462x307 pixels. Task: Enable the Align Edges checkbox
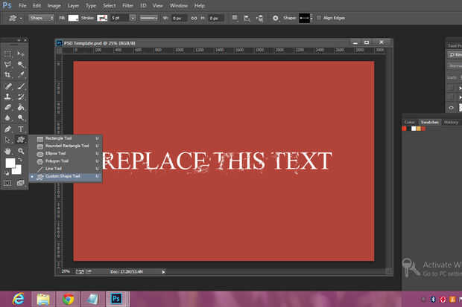pyautogui.click(x=320, y=17)
